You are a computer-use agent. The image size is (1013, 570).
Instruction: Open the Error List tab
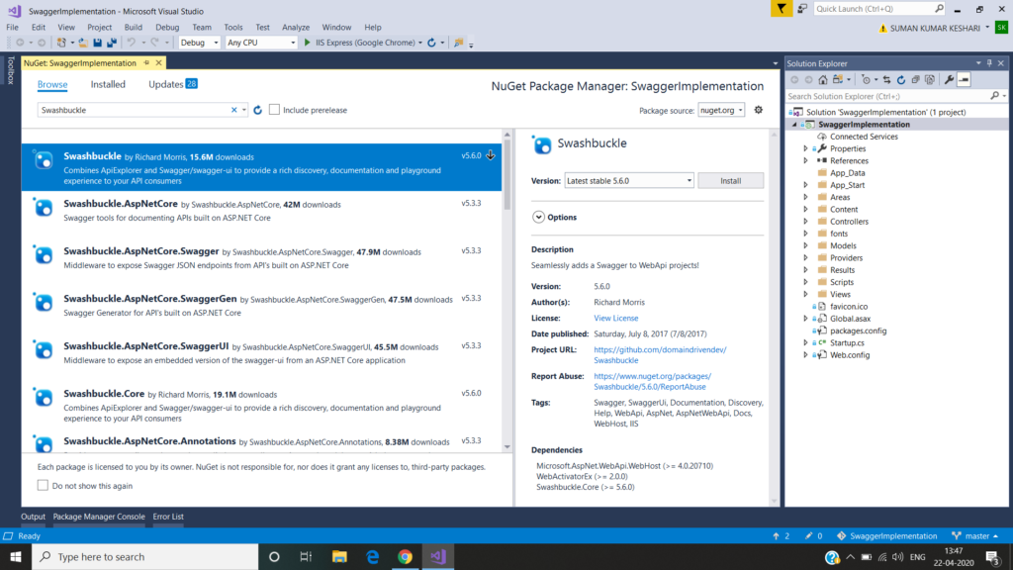pyautogui.click(x=168, y=517)
